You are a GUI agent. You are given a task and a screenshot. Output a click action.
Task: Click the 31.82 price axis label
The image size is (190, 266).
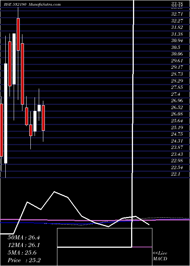tap(177, 27)
